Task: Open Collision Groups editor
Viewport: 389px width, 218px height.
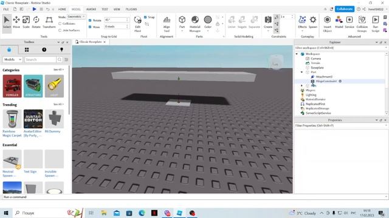Action: point(362,24)
